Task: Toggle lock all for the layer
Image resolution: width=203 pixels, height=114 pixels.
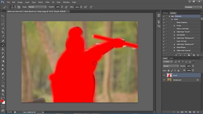Action: 178,71
